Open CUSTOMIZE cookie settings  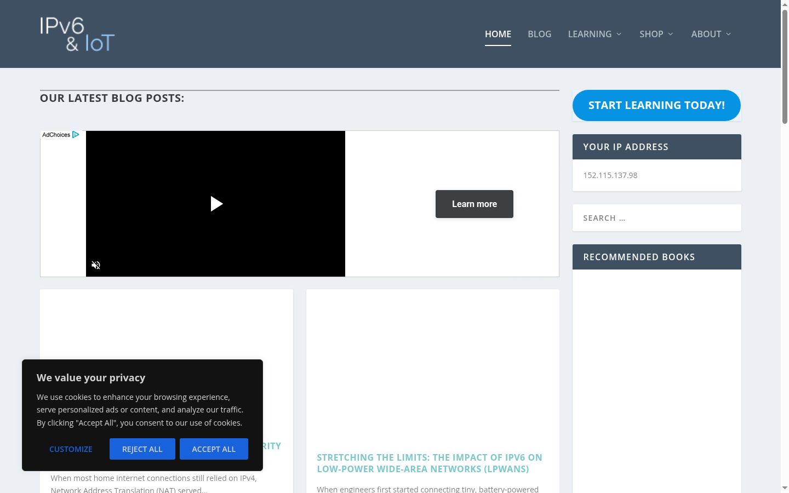pyautogui.click(x=71, y=449)
